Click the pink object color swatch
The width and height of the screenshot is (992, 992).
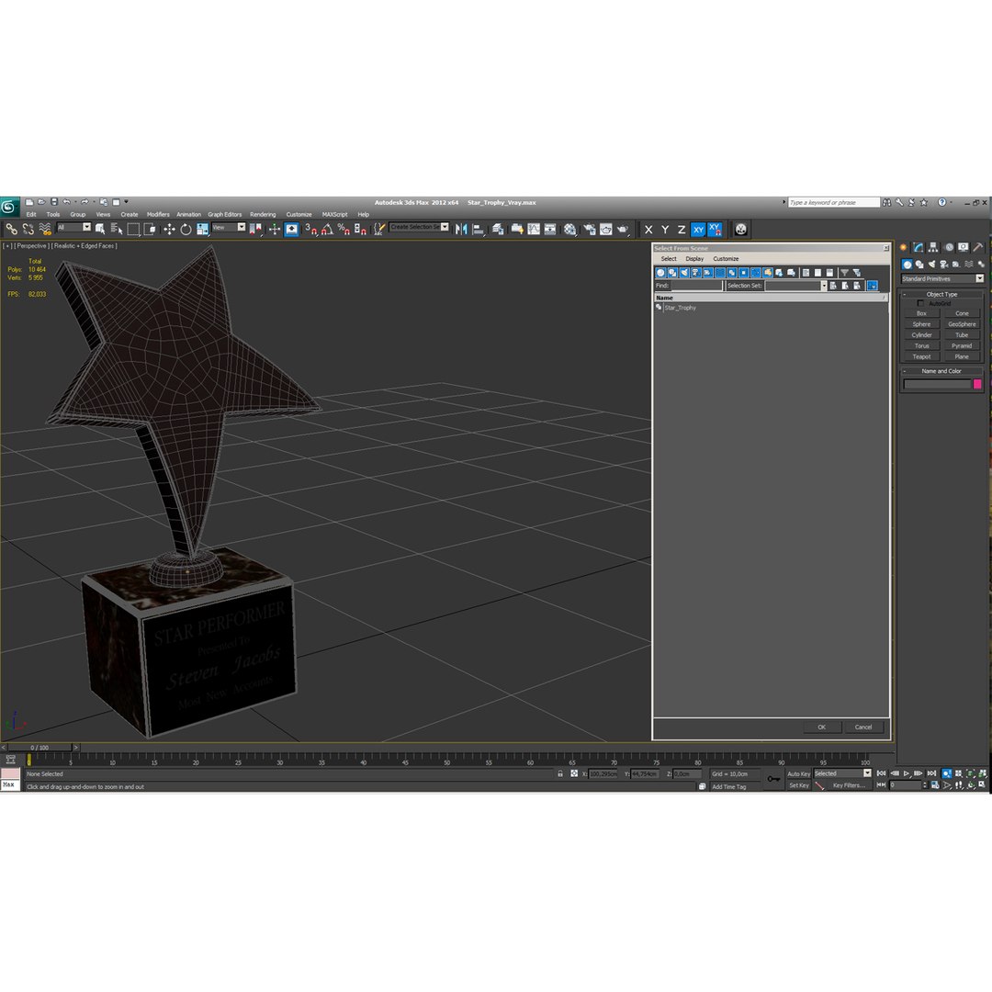[976, 384]
